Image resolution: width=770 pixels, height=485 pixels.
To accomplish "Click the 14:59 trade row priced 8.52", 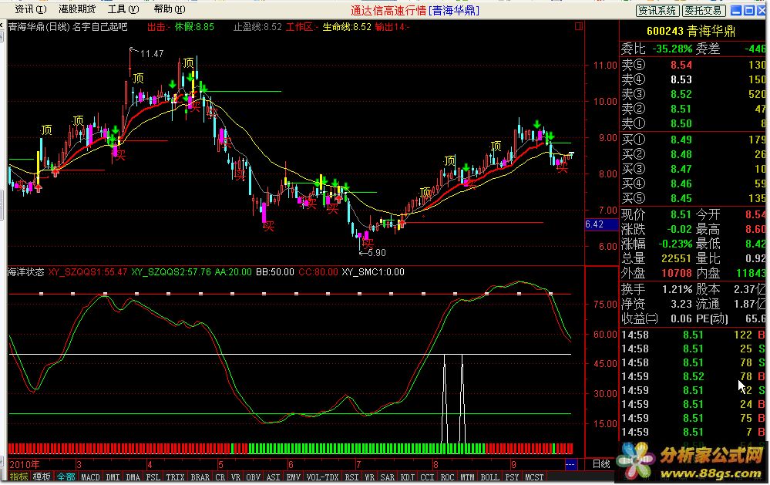I will pyautogui.click(x=694, y=376).
